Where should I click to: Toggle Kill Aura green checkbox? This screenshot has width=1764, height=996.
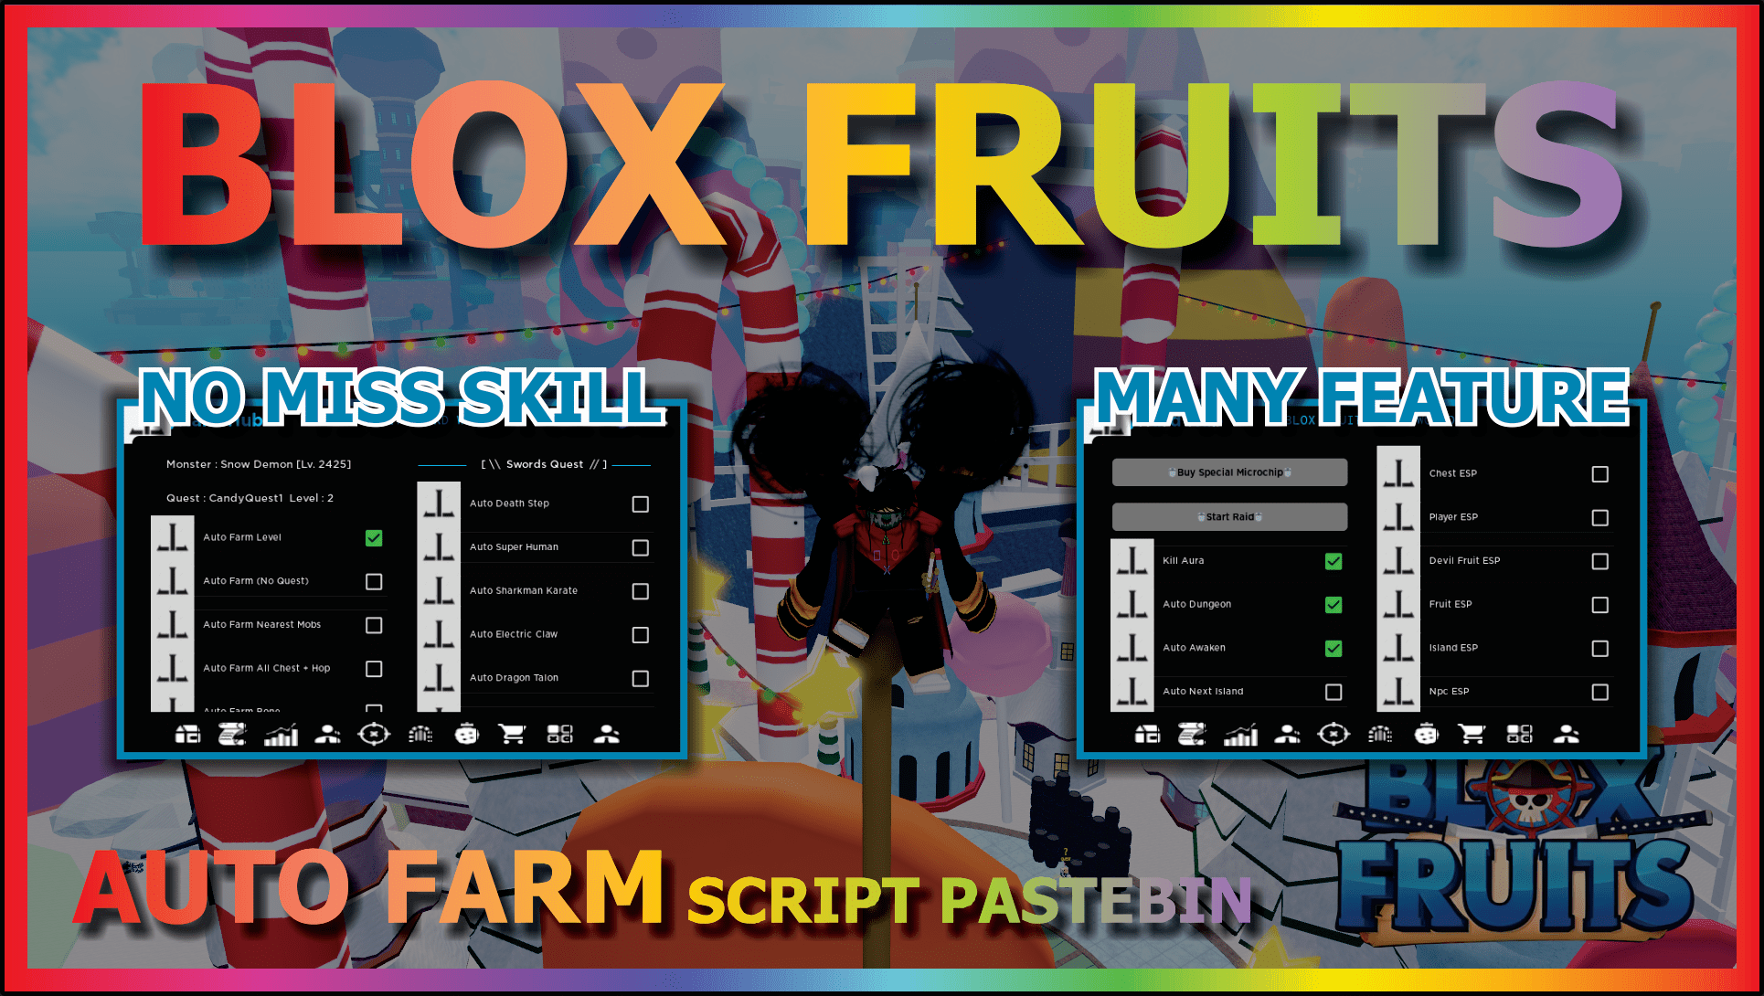click(1333, 561)
